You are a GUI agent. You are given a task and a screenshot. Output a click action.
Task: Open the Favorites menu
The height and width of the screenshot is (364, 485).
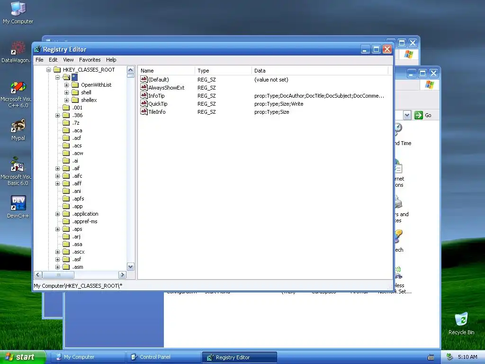pyautogui.click(x=90, y=60)
